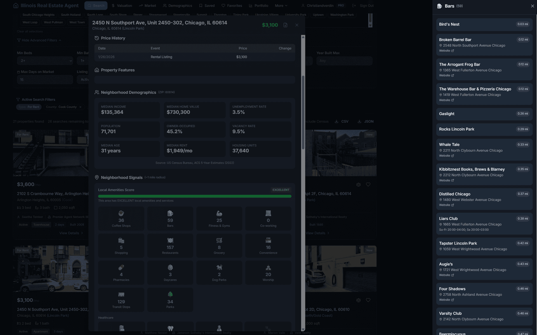Open the Min Beds dropdown
Image resolution: width=537 pixels, height=335 pixels.
click(45, 61)
